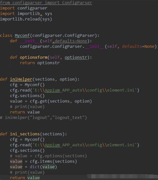Screen dimensions: 158x180
Task: Click the dict(value) call
Action: pyautogui.click(x=43, y=167)
